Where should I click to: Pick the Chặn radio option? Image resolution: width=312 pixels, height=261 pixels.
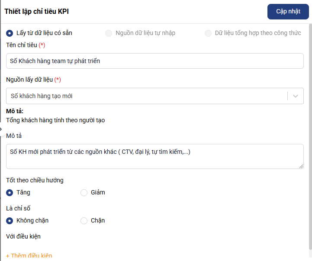coord(84,220)
